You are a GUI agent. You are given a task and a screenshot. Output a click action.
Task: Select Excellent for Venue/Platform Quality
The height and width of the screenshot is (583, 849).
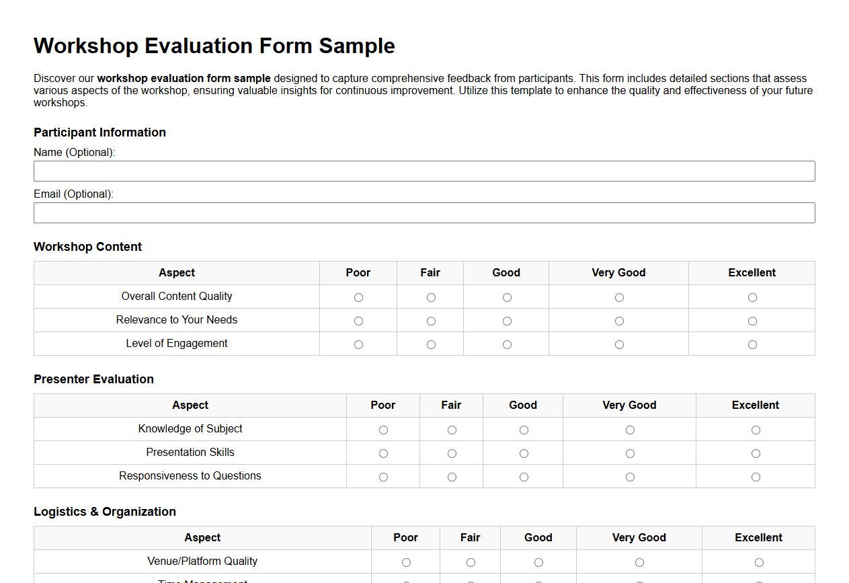click(x=759, y=561)
